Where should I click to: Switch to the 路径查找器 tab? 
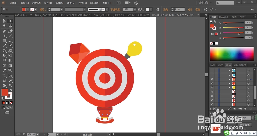240,65
